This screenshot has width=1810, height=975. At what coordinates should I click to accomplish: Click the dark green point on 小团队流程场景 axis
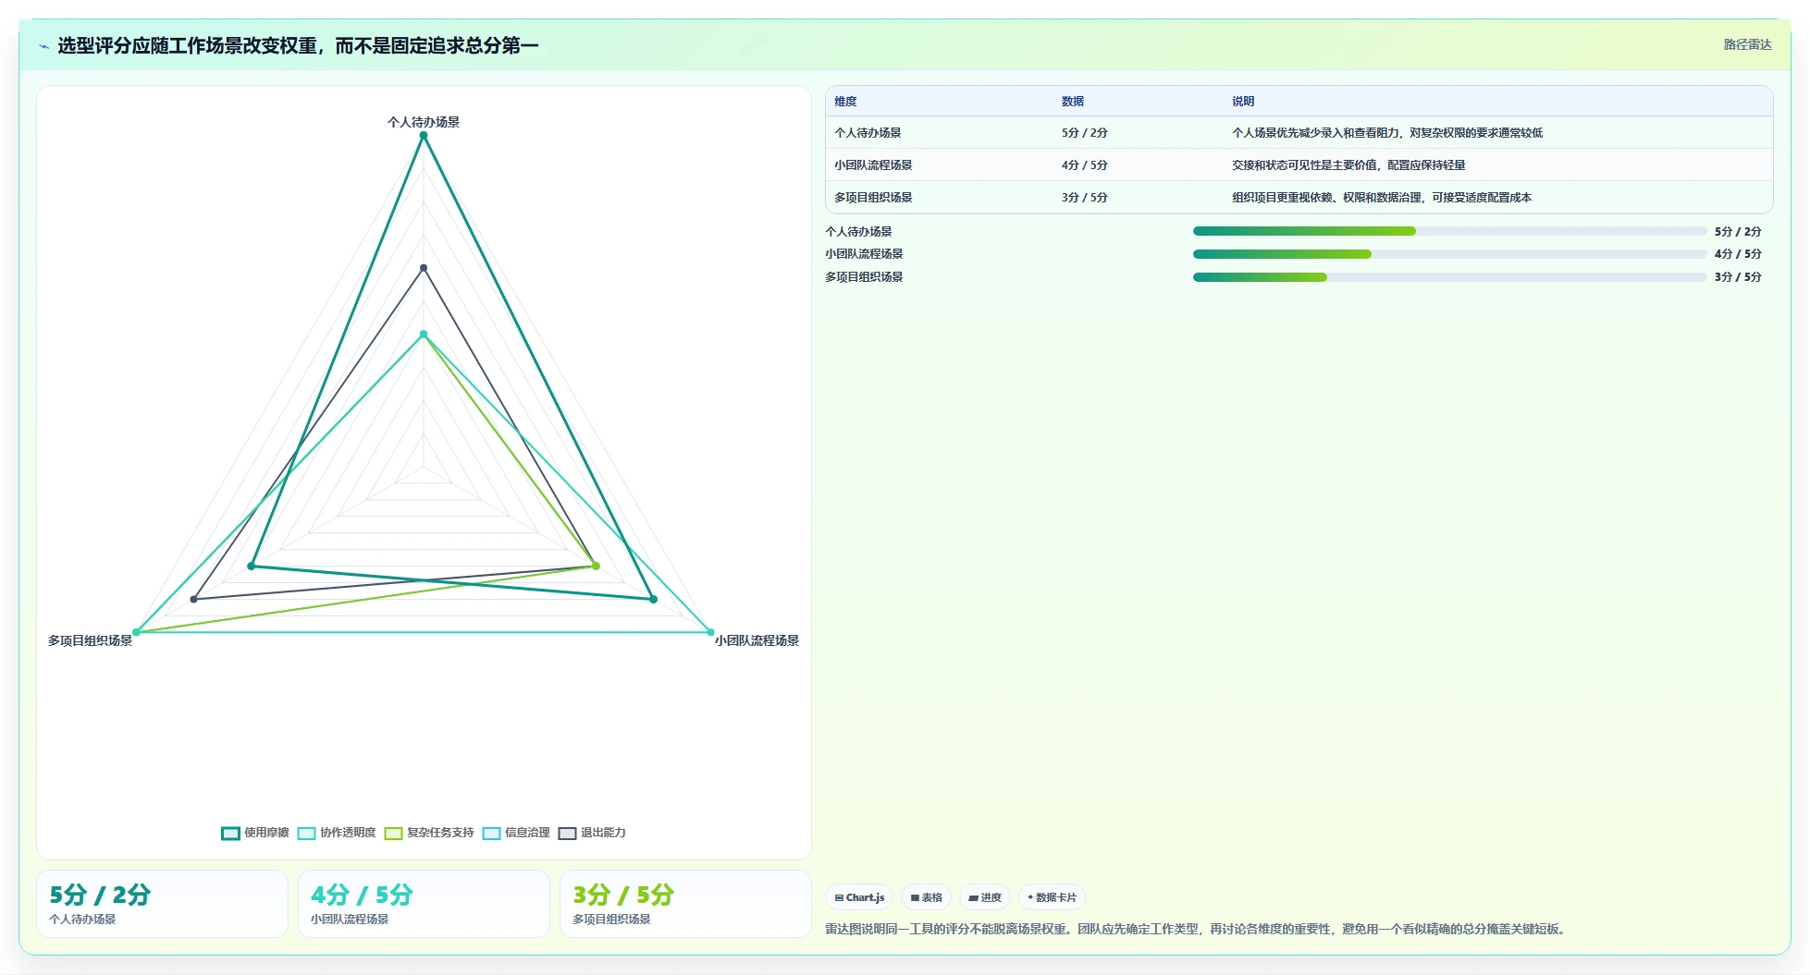coord(653,600)
